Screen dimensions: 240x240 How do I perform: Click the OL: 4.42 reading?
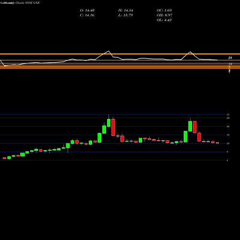point(164,20)
